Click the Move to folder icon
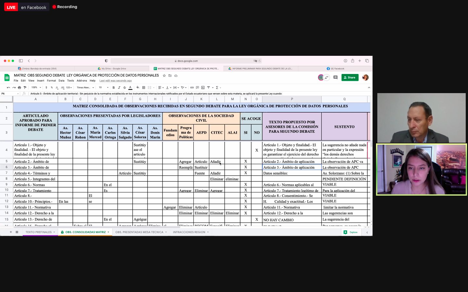 170,76
